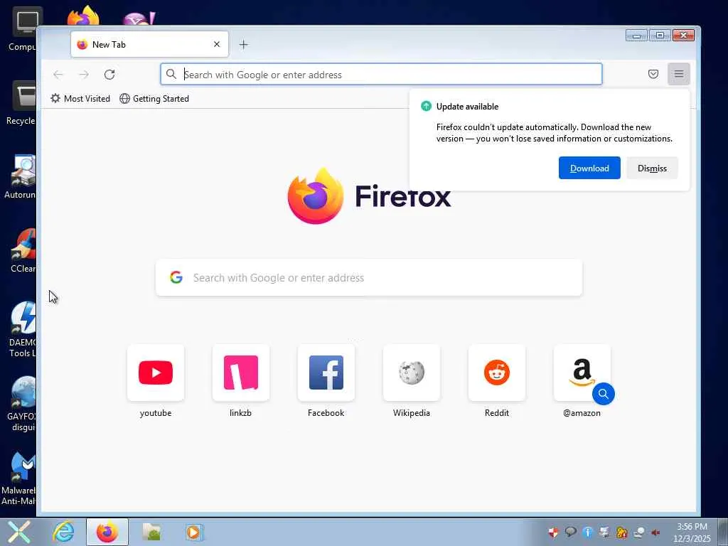Select the New Tab tab
This screenshot has width=728, height=546.
[x=149, y=44]
